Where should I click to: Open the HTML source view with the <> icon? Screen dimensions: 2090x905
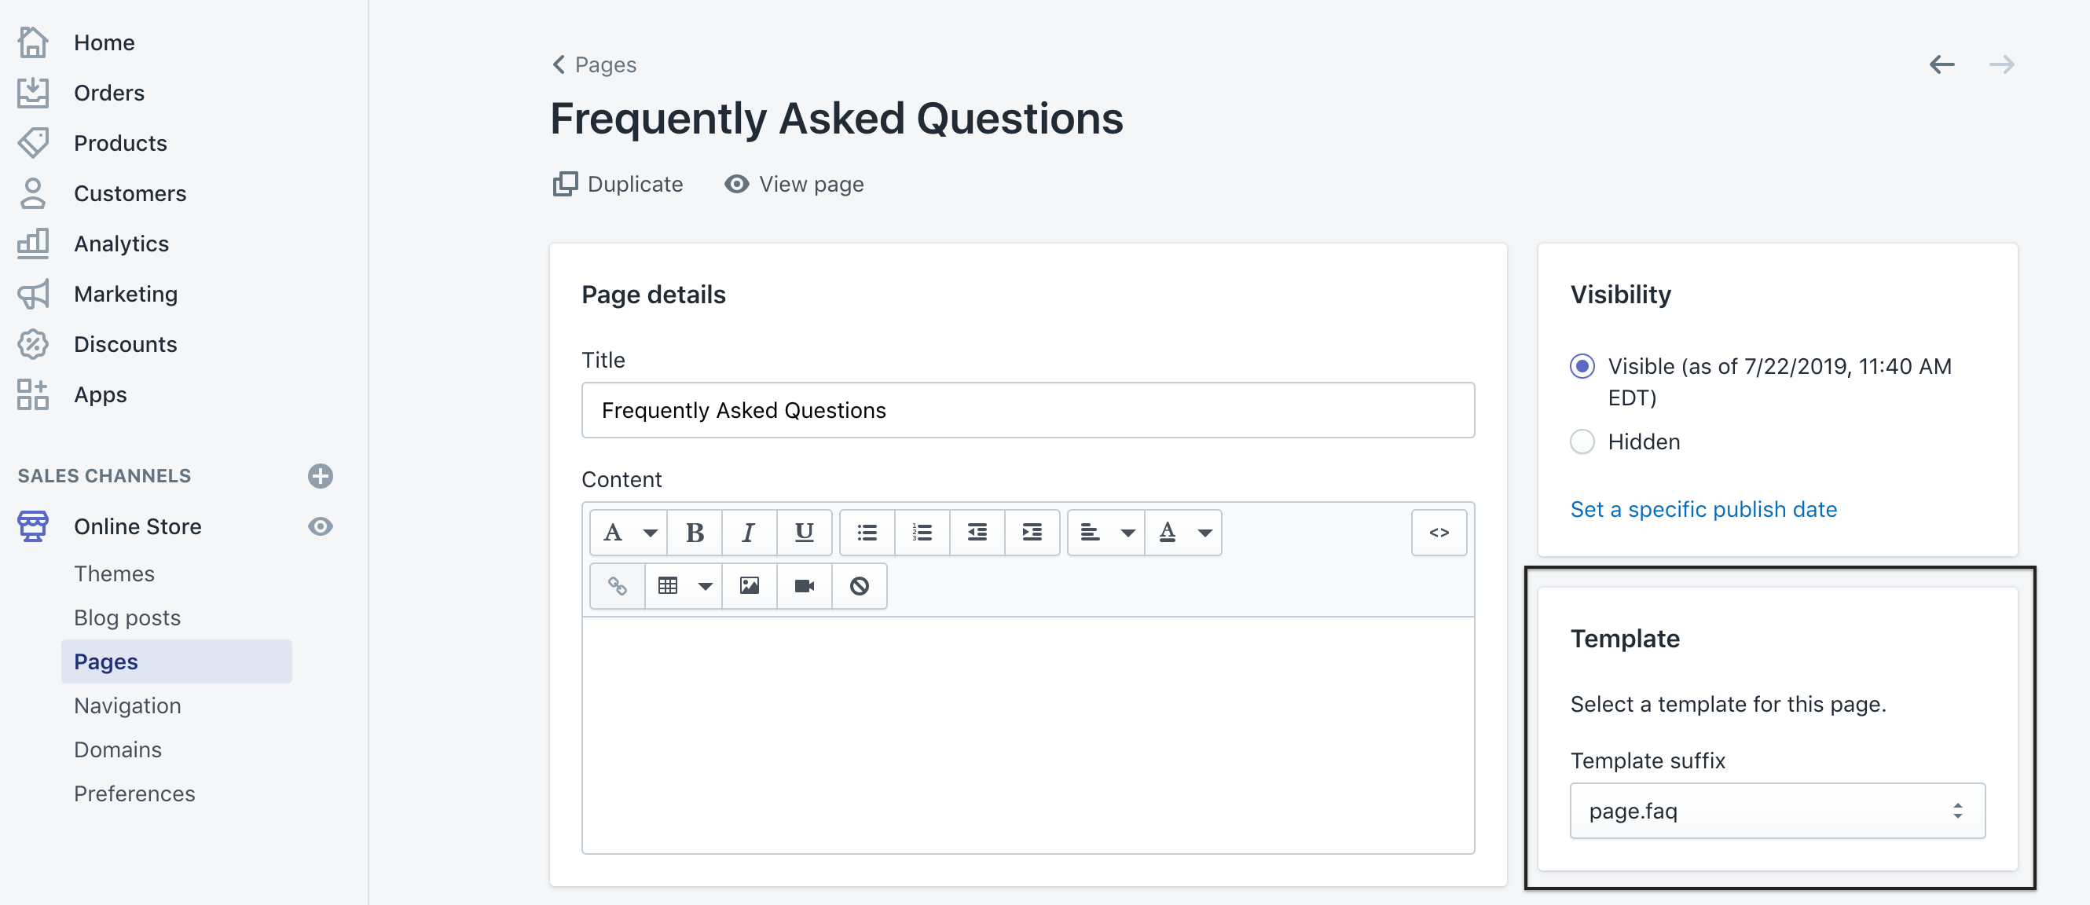coord(1438,532)
